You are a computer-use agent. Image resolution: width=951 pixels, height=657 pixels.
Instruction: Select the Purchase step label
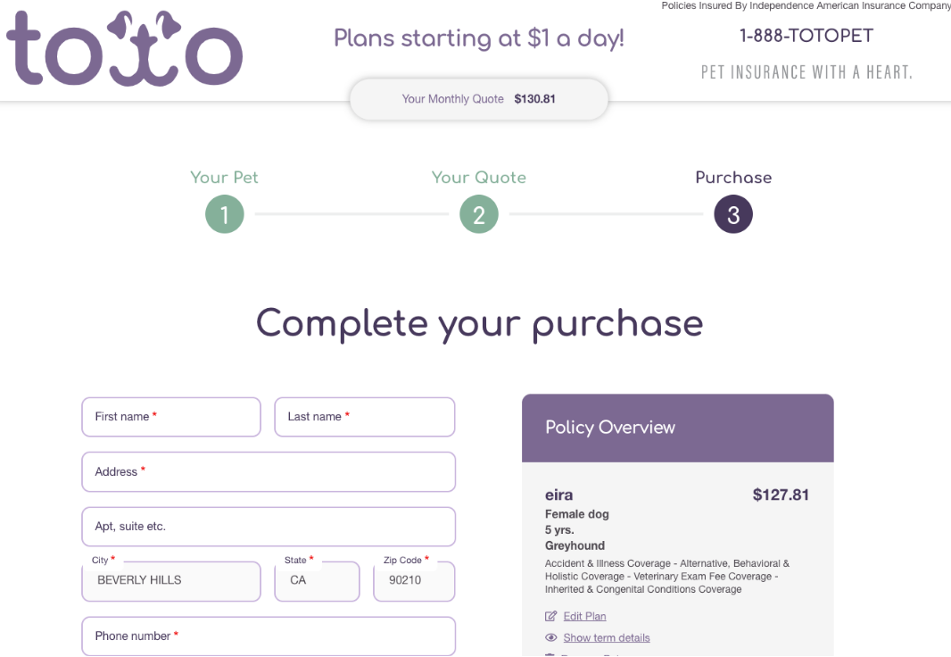point(733,177)
